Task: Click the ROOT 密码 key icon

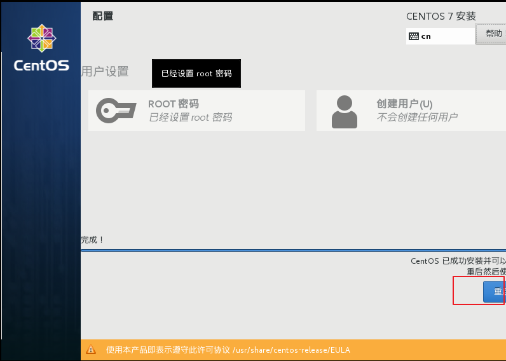Action: (116, 111)
